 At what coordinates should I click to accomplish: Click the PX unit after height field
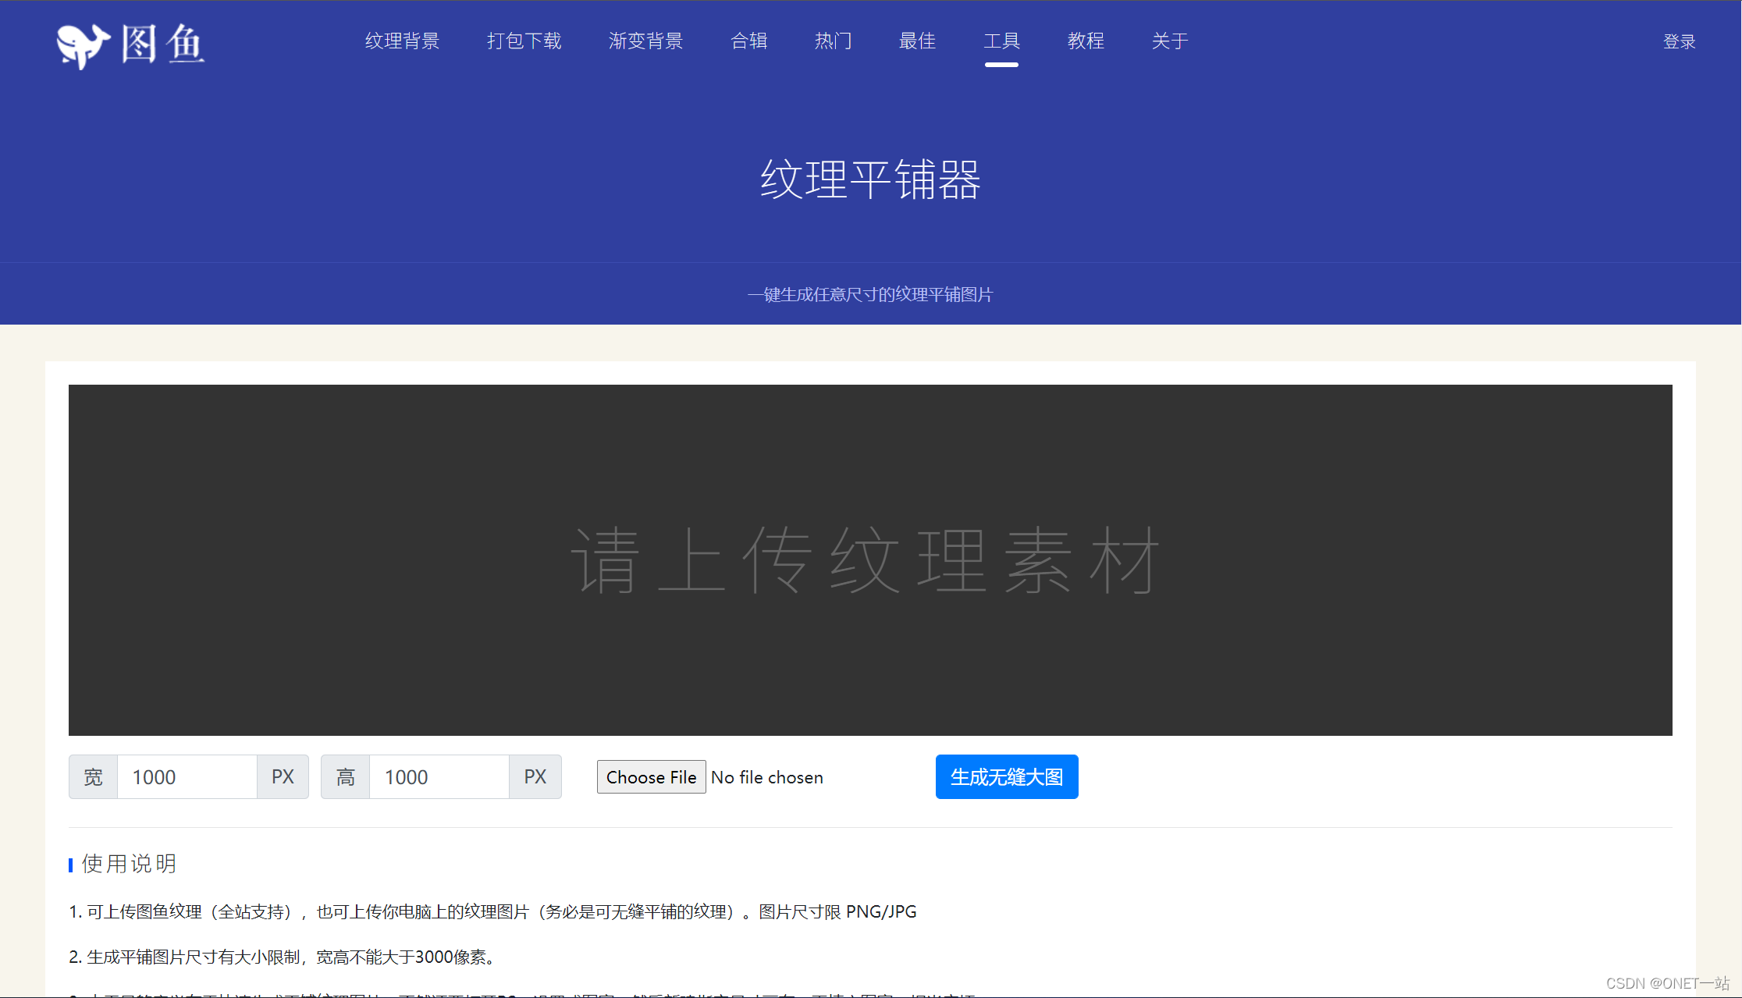[535, 777]
